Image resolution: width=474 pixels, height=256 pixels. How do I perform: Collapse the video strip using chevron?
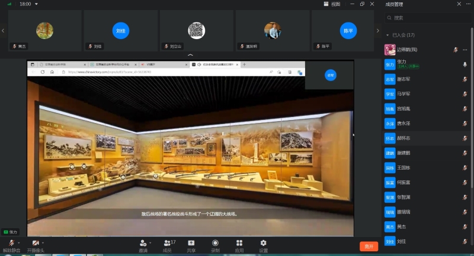(x=190, y=55)
